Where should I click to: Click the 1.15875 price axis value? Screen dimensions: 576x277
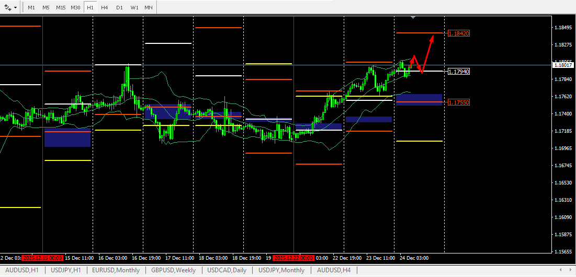coord(563,235)
